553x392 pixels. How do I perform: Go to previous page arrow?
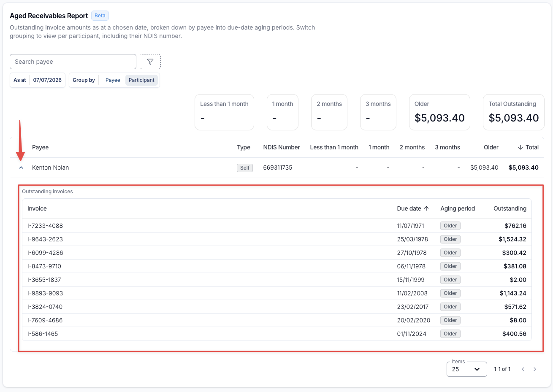523,369
